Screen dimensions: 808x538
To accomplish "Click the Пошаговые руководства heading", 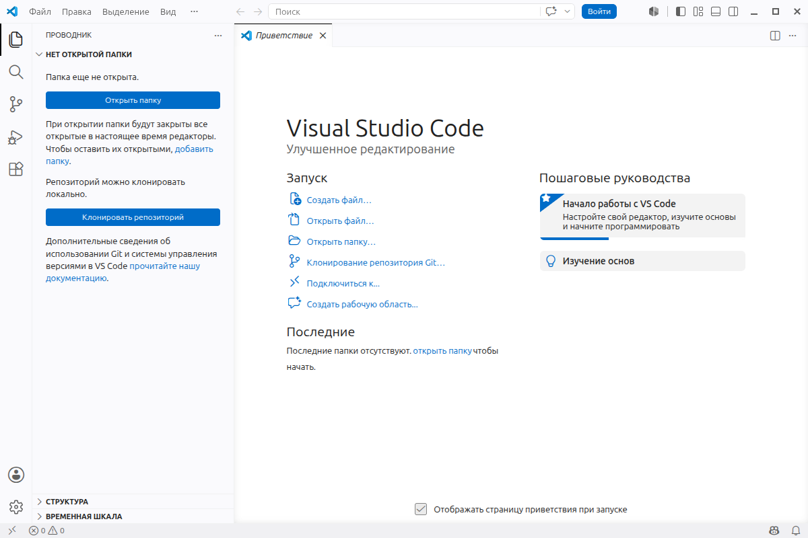I will 615,178.
